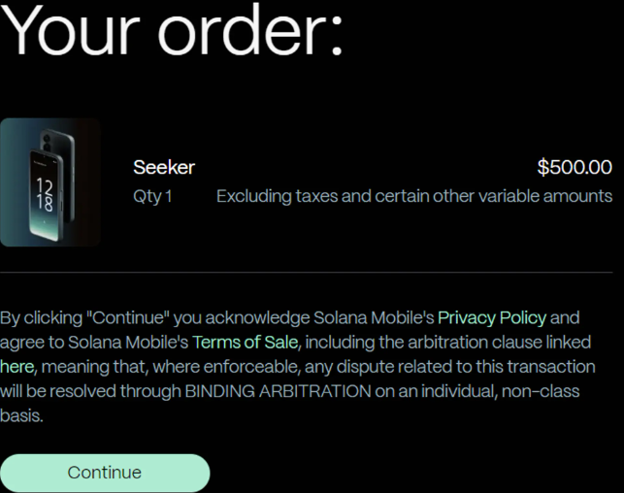Click 'where enforceable' in the disclaimer text

(x=227, y=367)
